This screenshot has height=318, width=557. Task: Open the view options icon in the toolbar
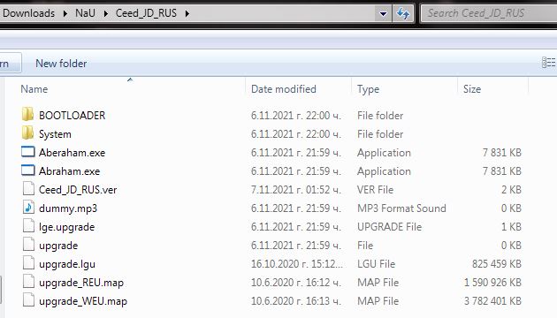[x=548, y=63]
